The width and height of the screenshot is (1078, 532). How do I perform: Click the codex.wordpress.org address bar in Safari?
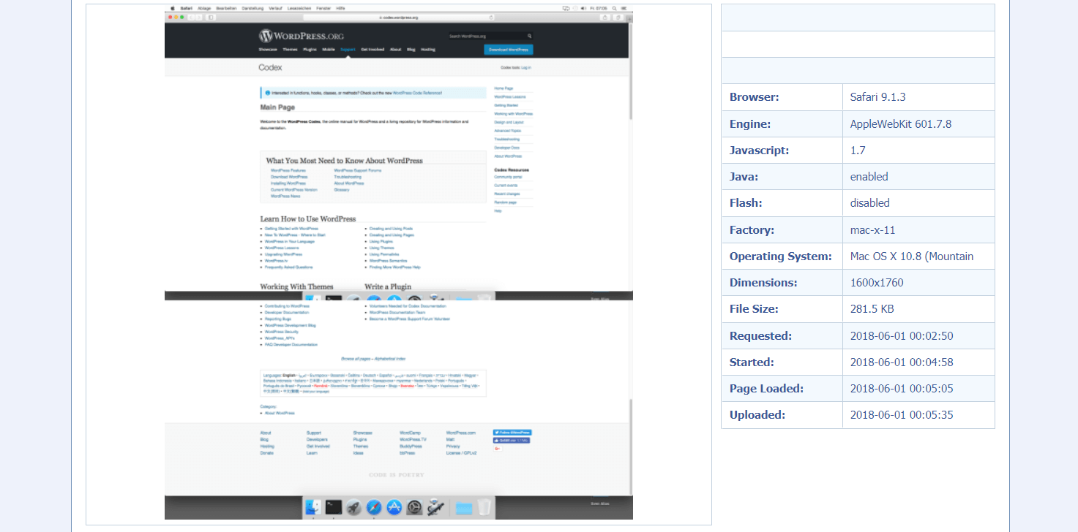point(399,18)
